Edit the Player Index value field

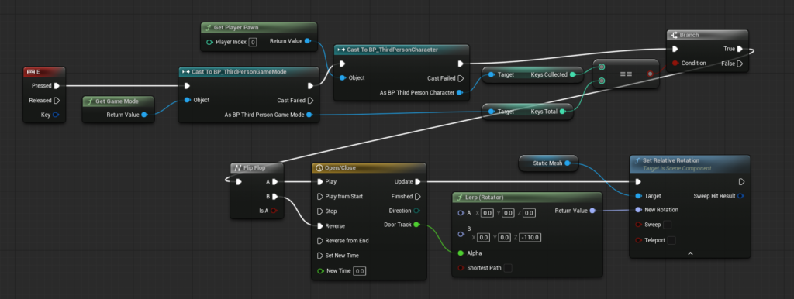tap(254, 42)
